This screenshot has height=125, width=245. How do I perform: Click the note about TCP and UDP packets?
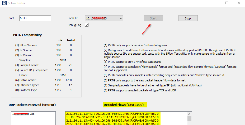click(140, 90)
